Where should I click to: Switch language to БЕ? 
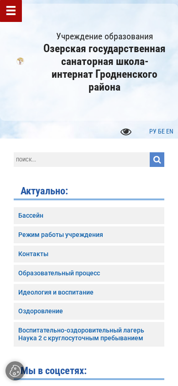point(161,131)
